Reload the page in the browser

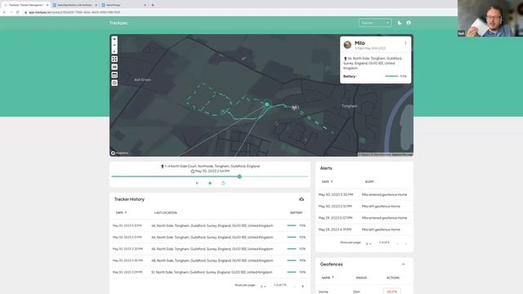pyautogui.click(x=18, y=12)
